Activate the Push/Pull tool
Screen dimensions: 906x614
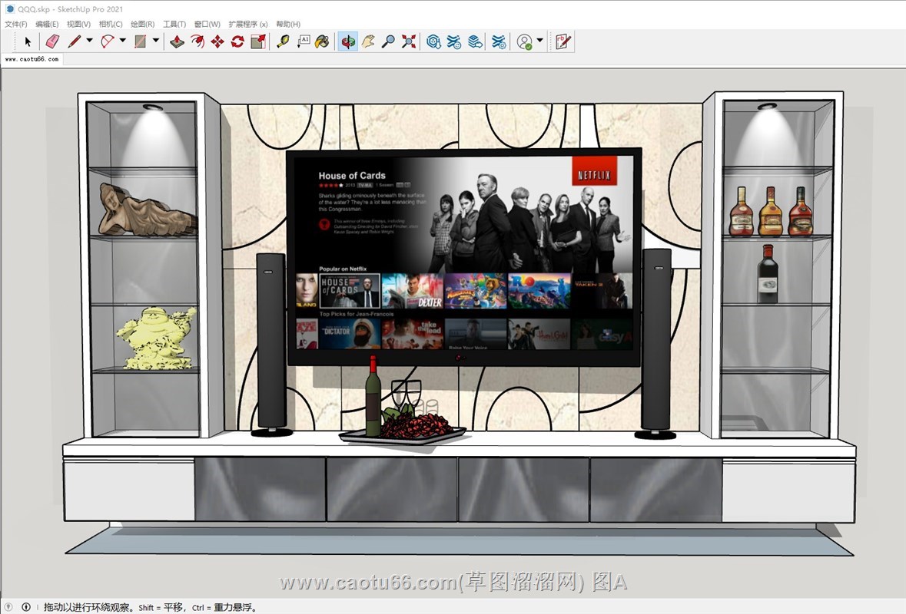point(177,41)
